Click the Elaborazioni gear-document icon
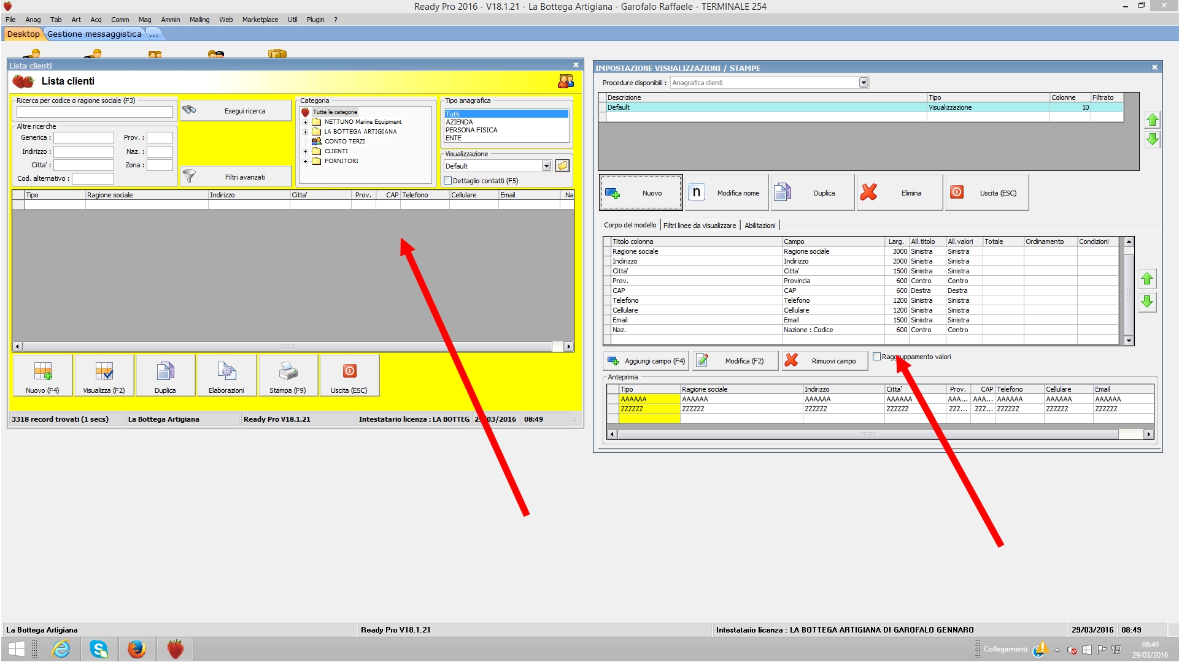 click(226, 371)
